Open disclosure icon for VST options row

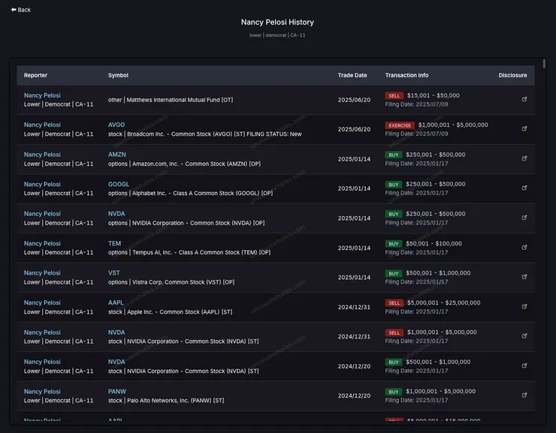point(524,277)
